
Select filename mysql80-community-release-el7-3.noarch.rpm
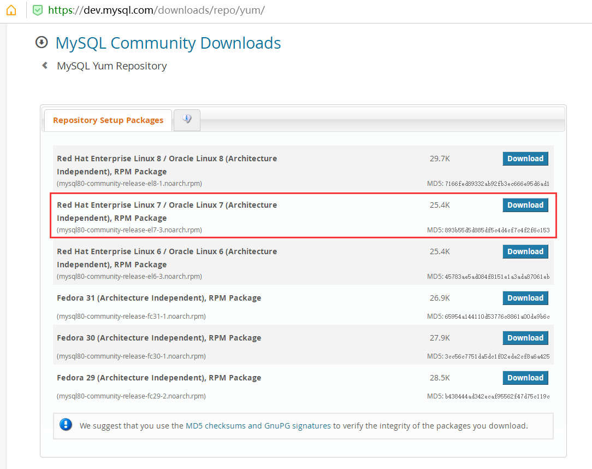129,230
